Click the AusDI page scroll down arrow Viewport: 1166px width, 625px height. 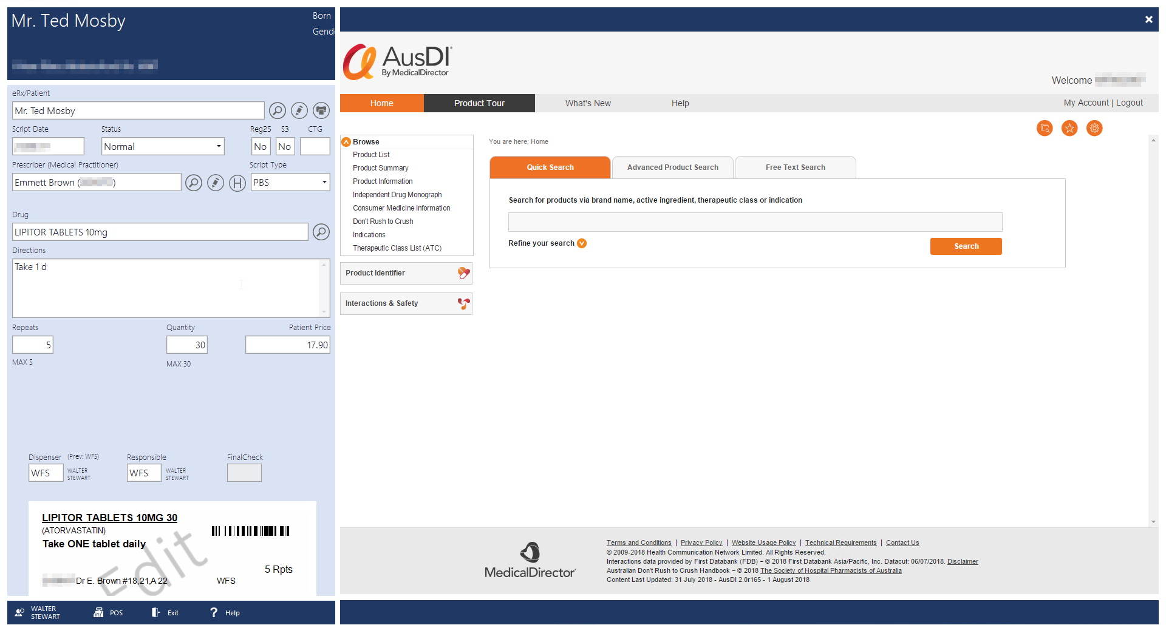pyautogui.click(x=1153, y=522)
